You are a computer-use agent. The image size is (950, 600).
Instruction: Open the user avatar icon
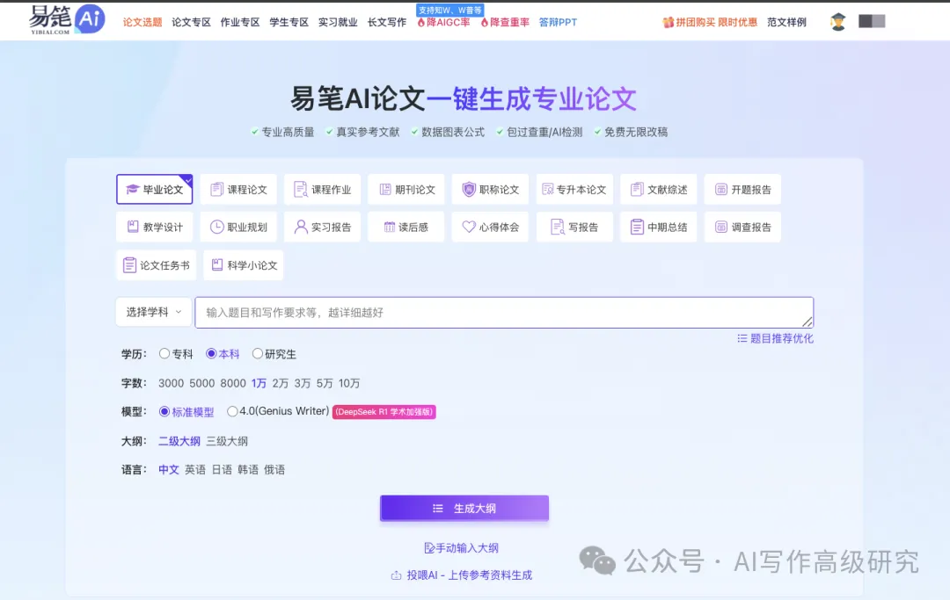click(x=838, y=22)
